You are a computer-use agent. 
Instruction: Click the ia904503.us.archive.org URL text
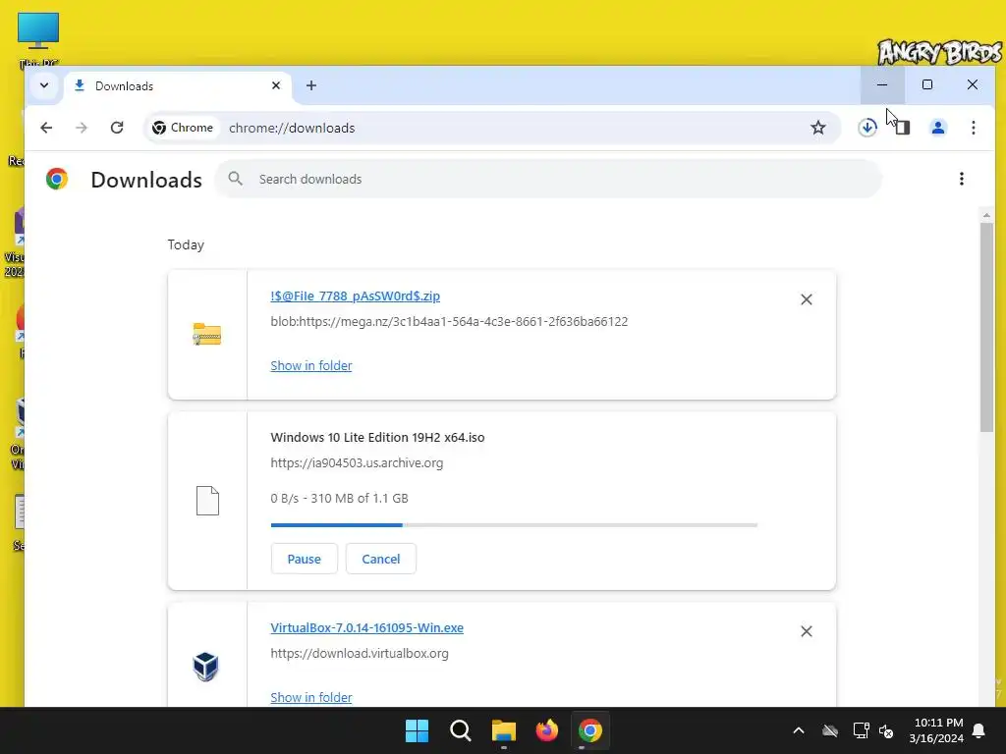tap(357, 463)
